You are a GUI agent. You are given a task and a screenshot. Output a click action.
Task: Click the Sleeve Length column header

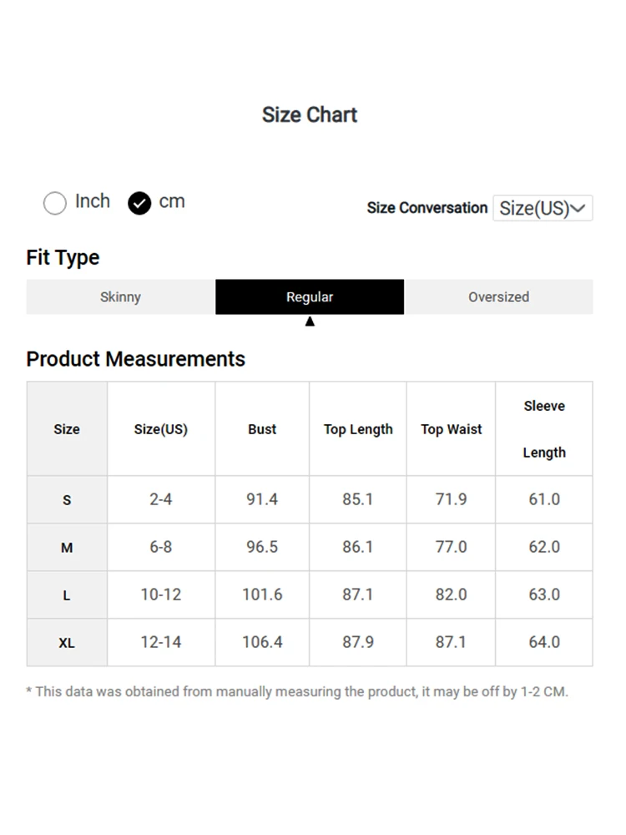tap(544, 429)
